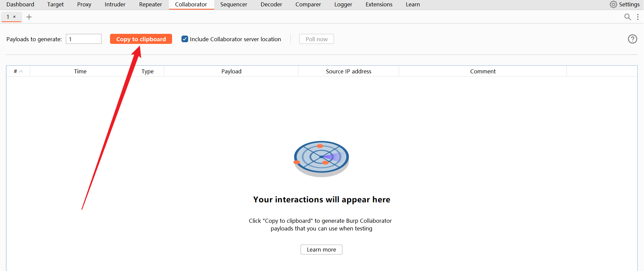This screenshot has height=271, width=644.
Task: Open the Settings gear icon
Action: (613, 4)
